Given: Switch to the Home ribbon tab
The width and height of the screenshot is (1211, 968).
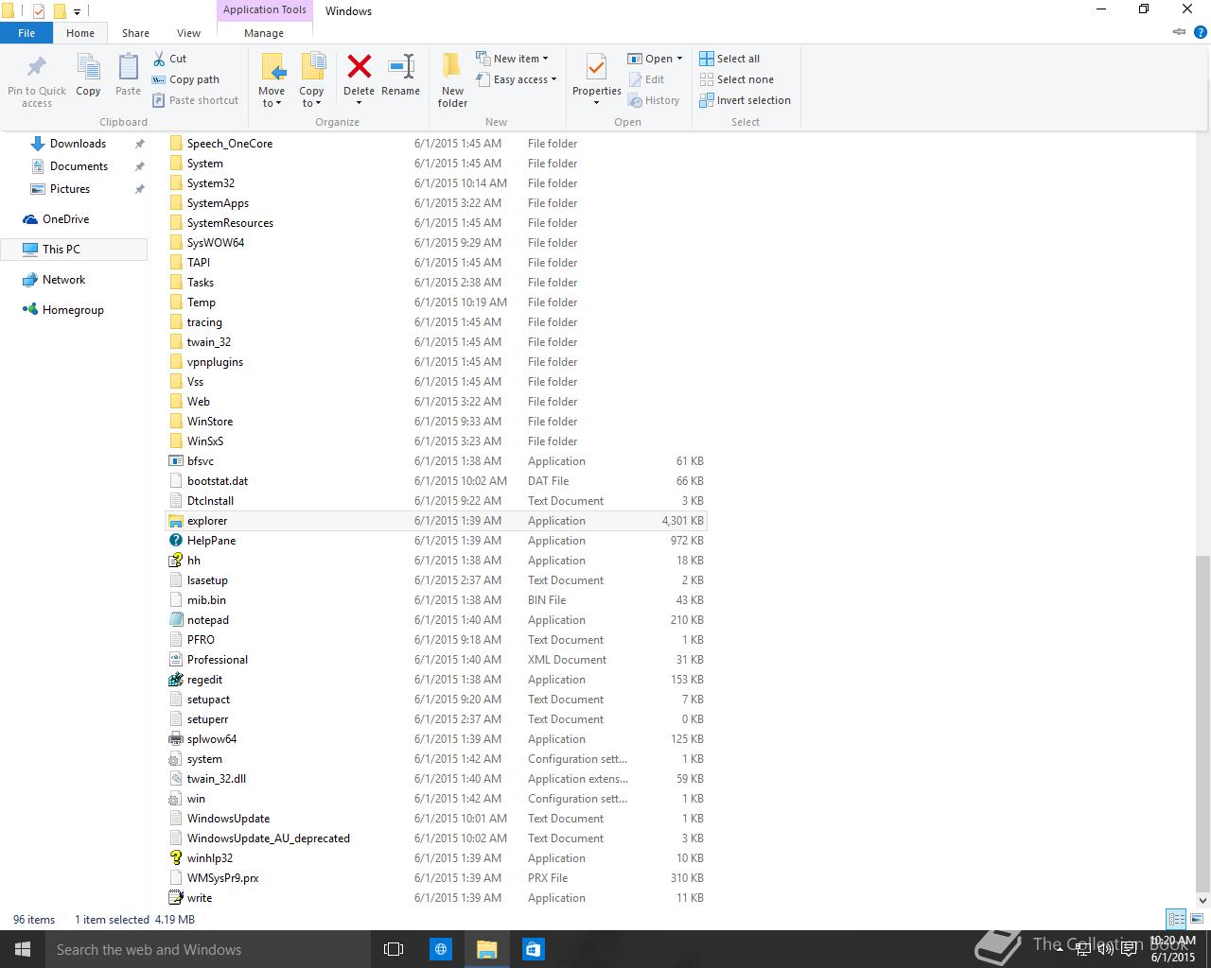Looking at the screenshot, I should [x=80, y=32].
